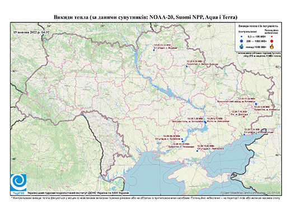
Task: Click the '12:26 10.16 МВт' label
Action: pos(181,144)
